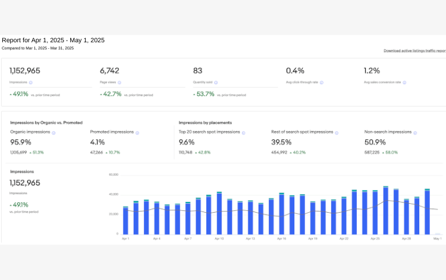Image resolution: width=446 pixels, height=280 pixels.
Task: Click the info icon beside Page views
Action: point(120,83)
